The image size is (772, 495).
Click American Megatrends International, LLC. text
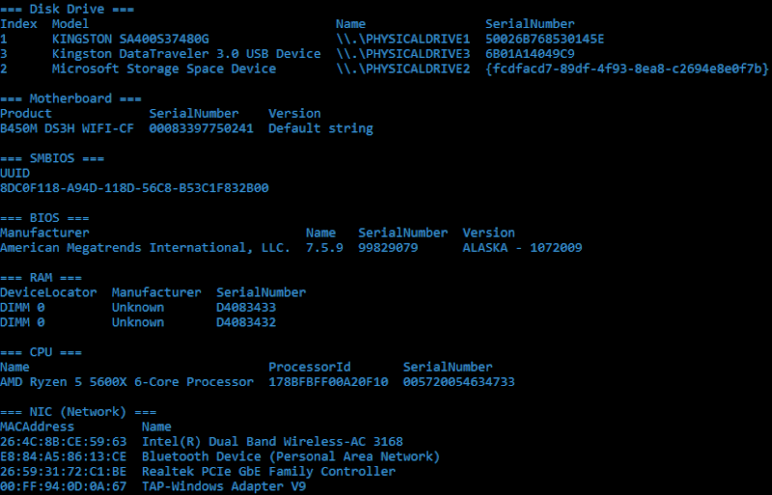(x=145, y=248)
